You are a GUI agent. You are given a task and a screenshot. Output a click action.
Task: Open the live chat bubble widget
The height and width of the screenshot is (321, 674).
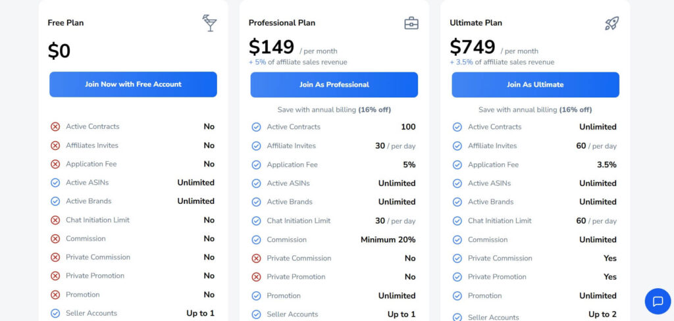[658, 301]
